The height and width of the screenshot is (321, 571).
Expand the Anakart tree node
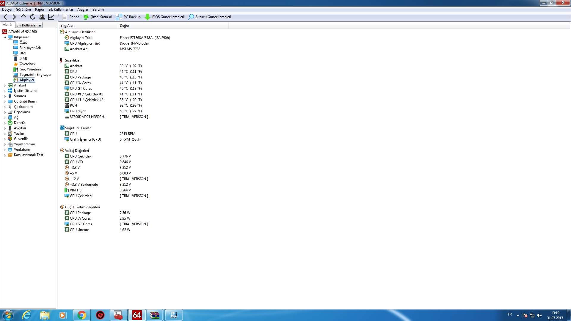click(x=5, y=86)
